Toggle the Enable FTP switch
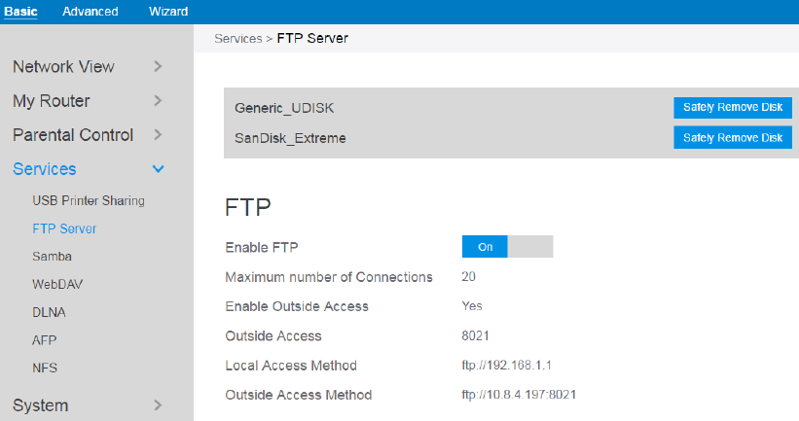Image resolution: width=799 pixels, height=421 pixels. point(507,247)
